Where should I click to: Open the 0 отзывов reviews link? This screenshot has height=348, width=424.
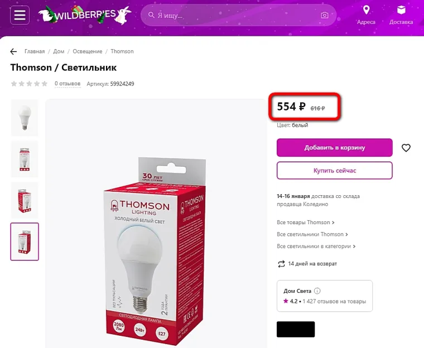(x=68, y=84)
